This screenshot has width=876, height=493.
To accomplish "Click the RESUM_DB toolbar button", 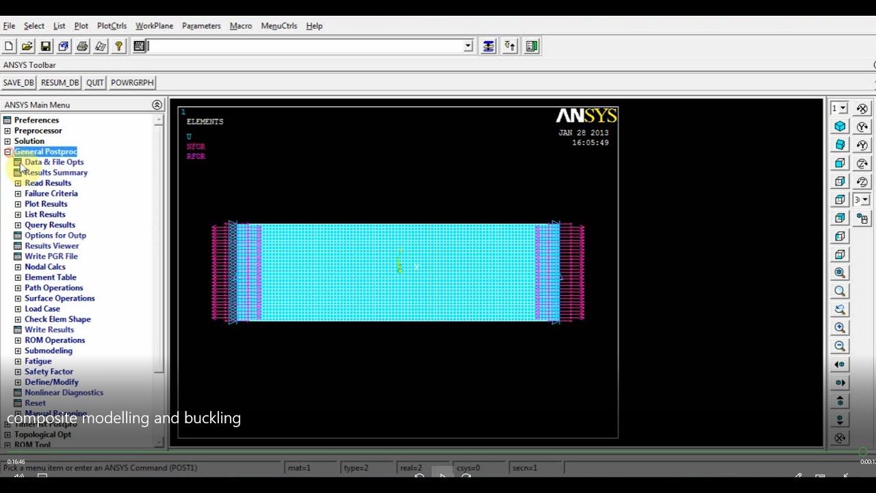I will [x=60, y=83].
